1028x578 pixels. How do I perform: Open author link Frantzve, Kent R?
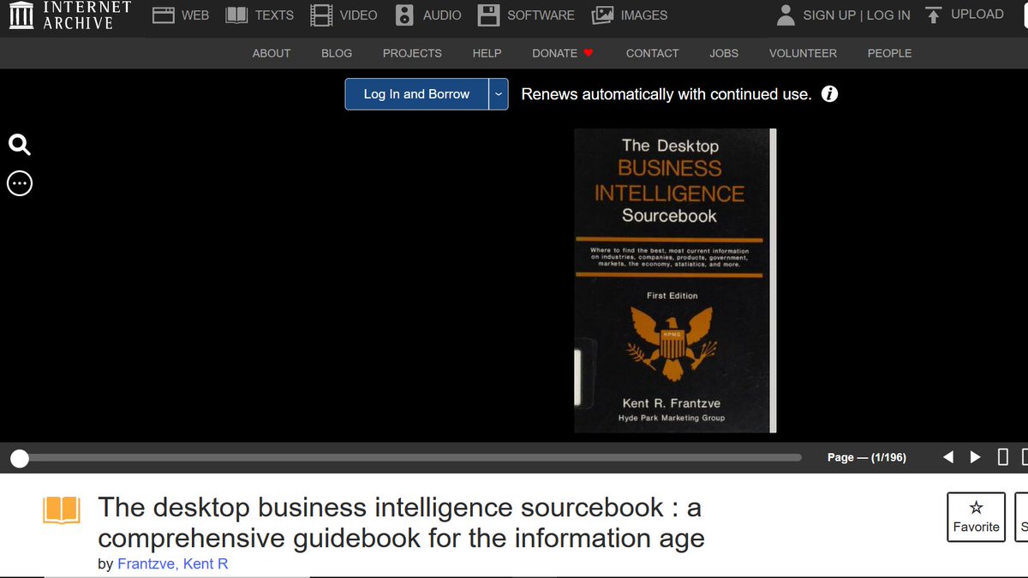click(173, 563)
